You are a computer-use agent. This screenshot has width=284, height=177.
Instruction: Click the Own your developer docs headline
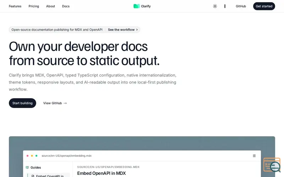click(84, 54)
